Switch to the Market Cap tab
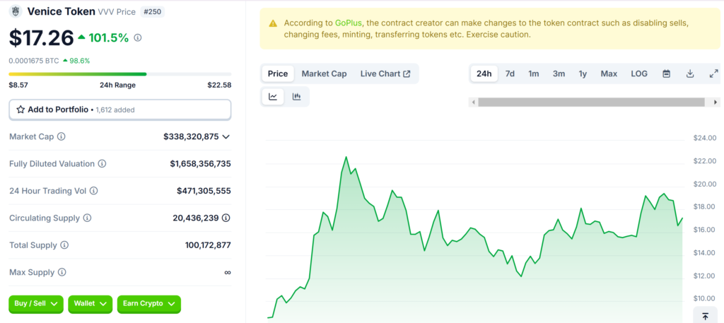The height and width of the screenshot is (323, 724). 324,74
